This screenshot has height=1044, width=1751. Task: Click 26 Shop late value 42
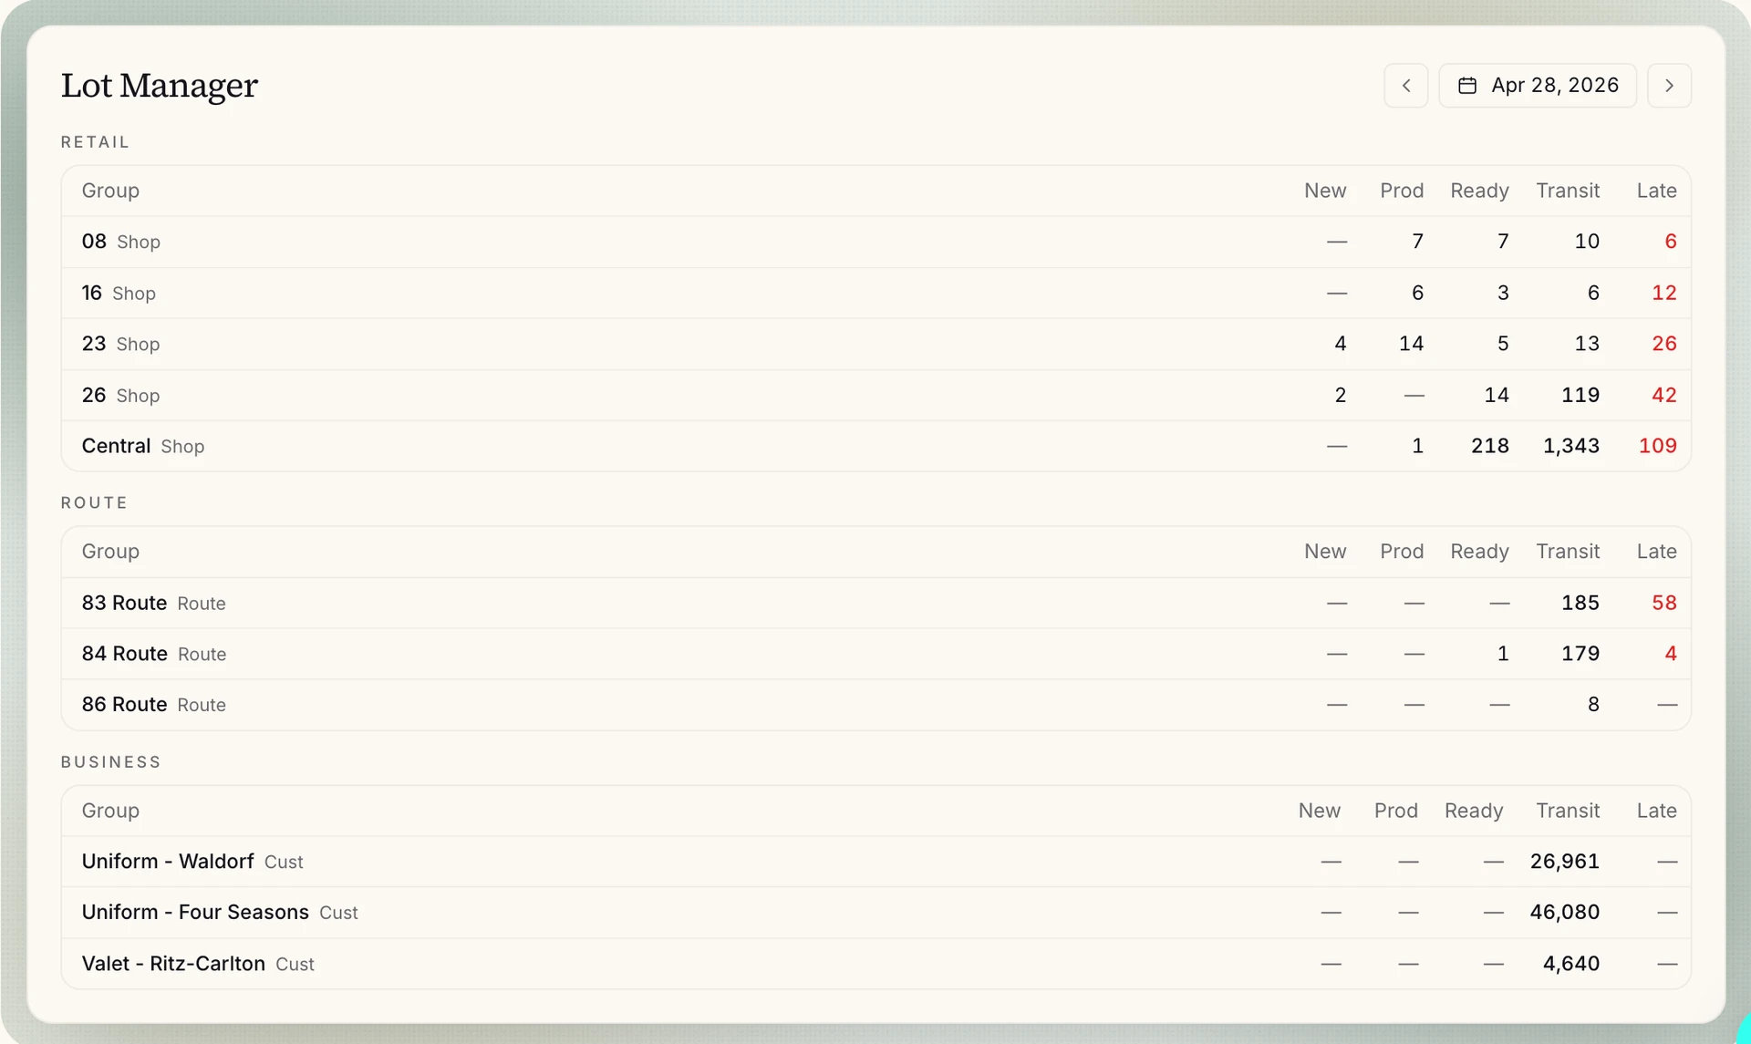tap(1663, 395)
